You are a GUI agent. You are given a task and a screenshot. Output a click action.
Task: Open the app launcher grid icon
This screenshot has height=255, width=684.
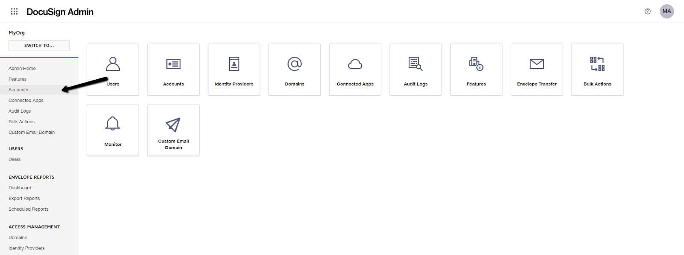click(14, 12)
